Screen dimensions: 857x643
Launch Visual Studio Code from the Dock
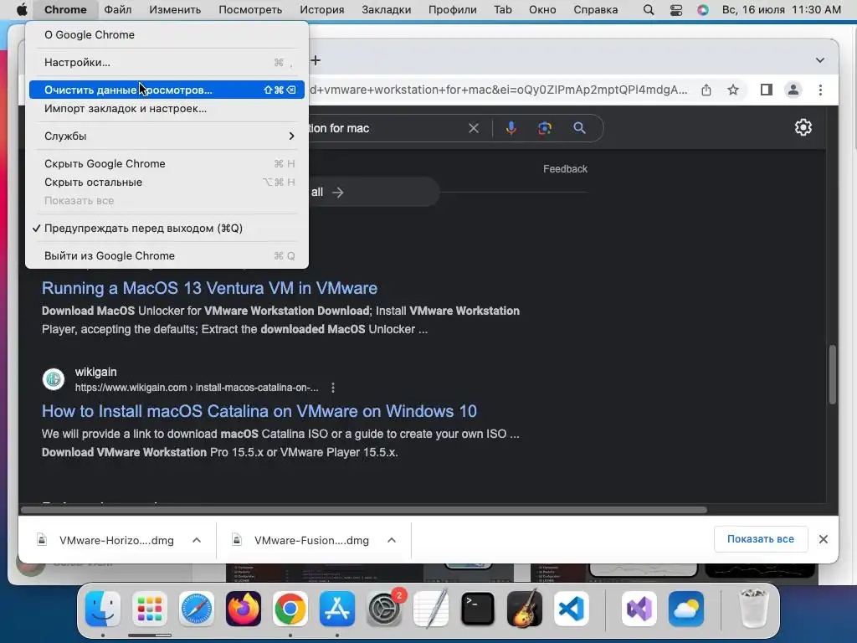coord(572,609)
